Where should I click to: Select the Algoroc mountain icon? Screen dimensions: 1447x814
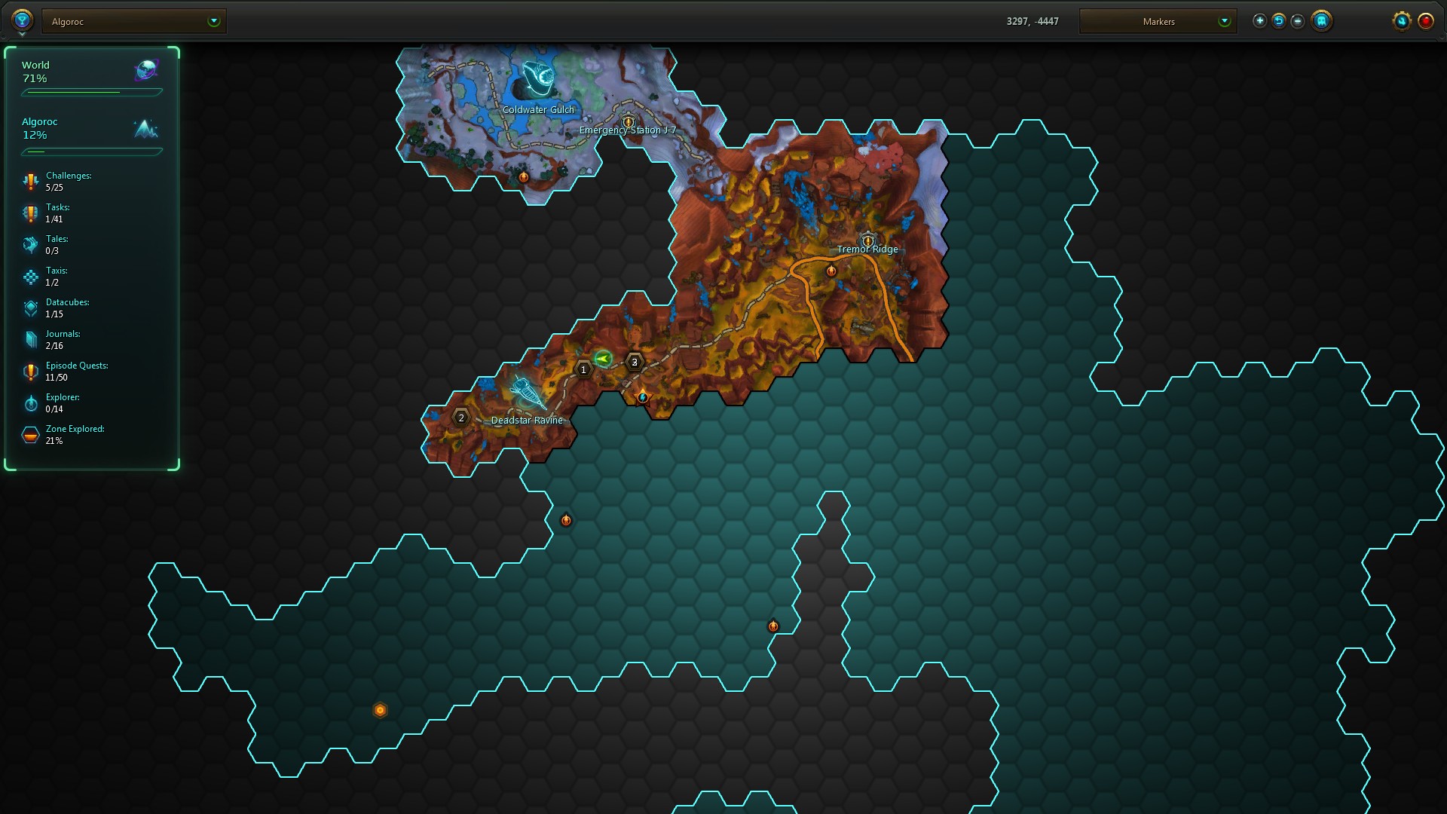(x=146, y=129)
